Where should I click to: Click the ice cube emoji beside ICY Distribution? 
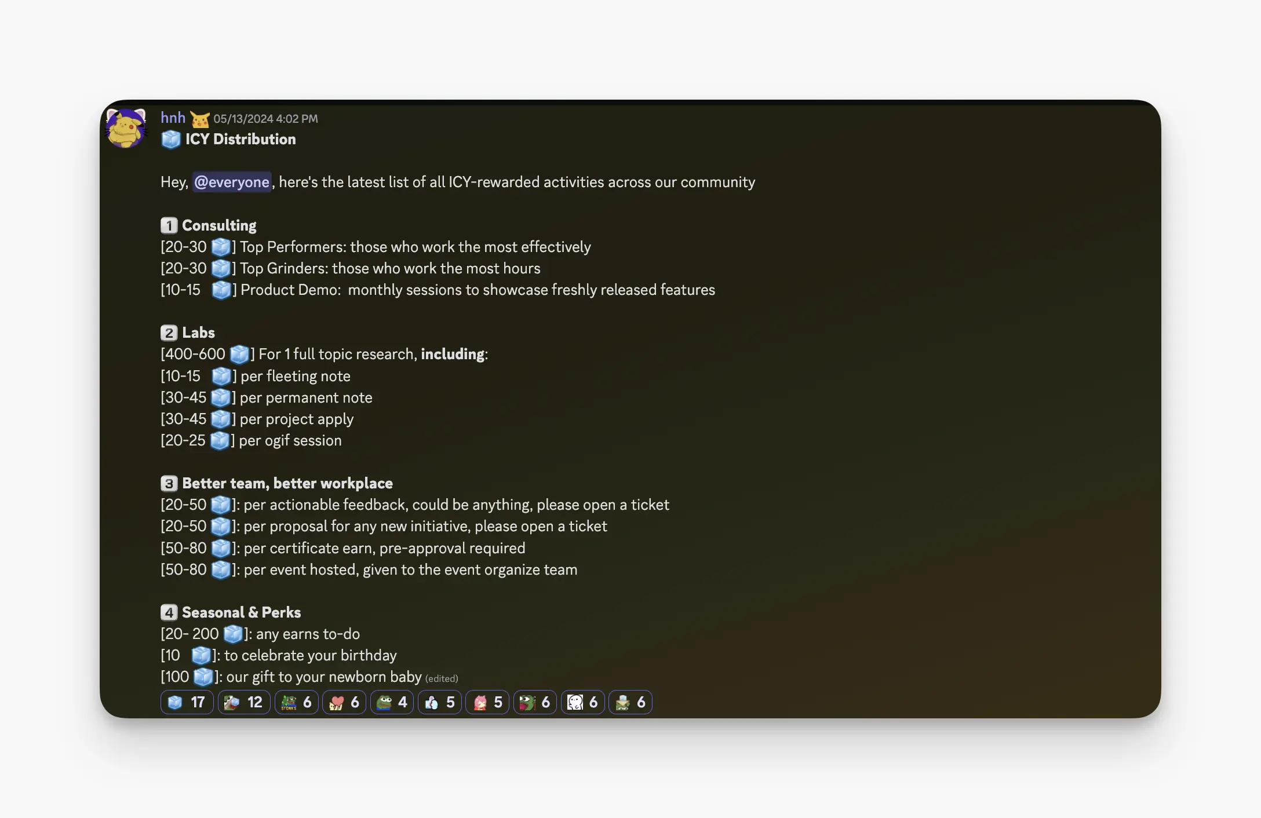coord(171,140)
